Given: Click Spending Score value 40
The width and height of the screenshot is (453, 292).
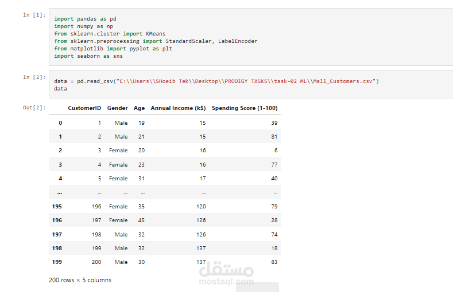Looking at the screenshot, I should point(274,179).
